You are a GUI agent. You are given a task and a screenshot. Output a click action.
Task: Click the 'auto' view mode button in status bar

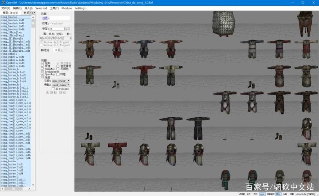pyautogui.click(x=262, y=194)
